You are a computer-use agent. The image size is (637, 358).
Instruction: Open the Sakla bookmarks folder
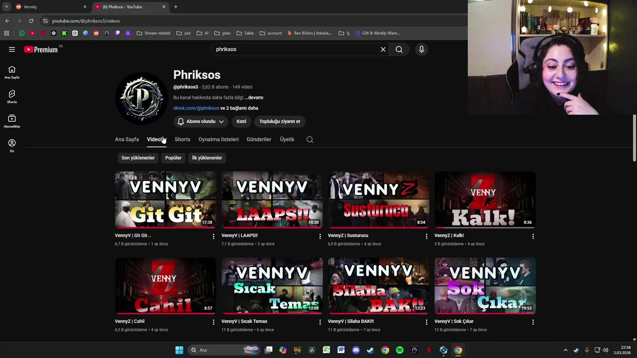coord(245,33)
